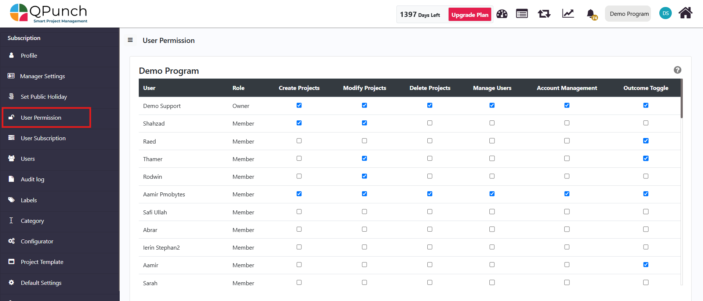
Task: Uncheck Create Projects for Shahzad
Action: 299,123
